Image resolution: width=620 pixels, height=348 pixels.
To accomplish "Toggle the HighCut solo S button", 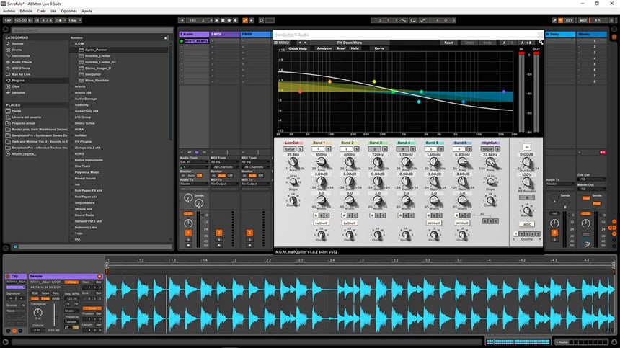I will (497, 149).
